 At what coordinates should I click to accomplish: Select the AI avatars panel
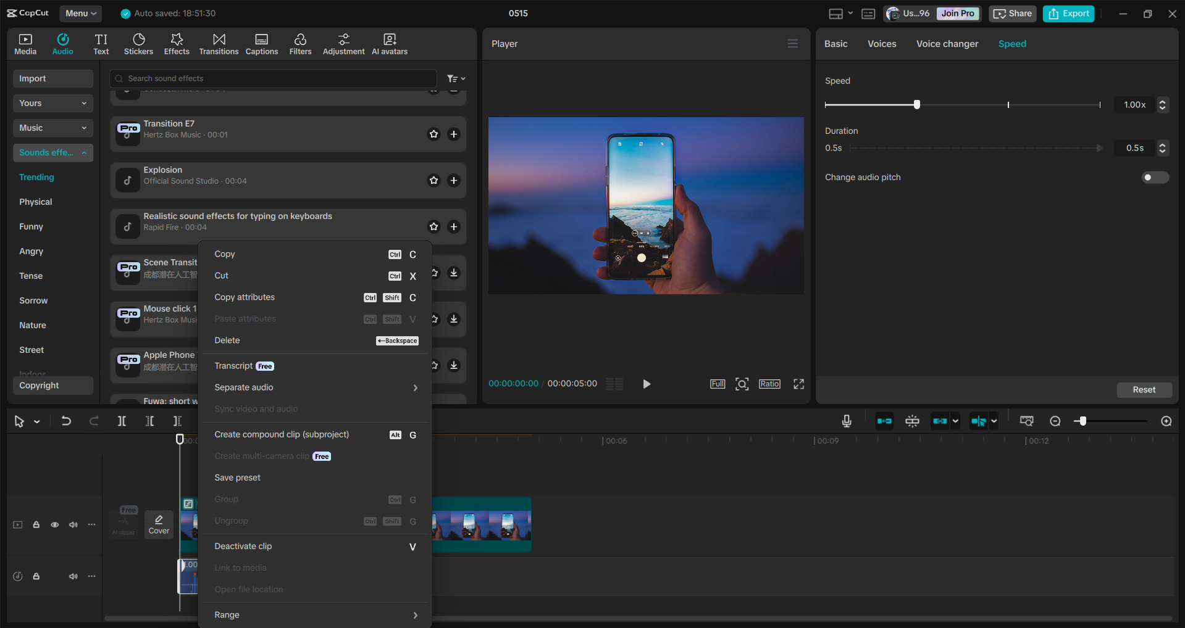point(389,43)
